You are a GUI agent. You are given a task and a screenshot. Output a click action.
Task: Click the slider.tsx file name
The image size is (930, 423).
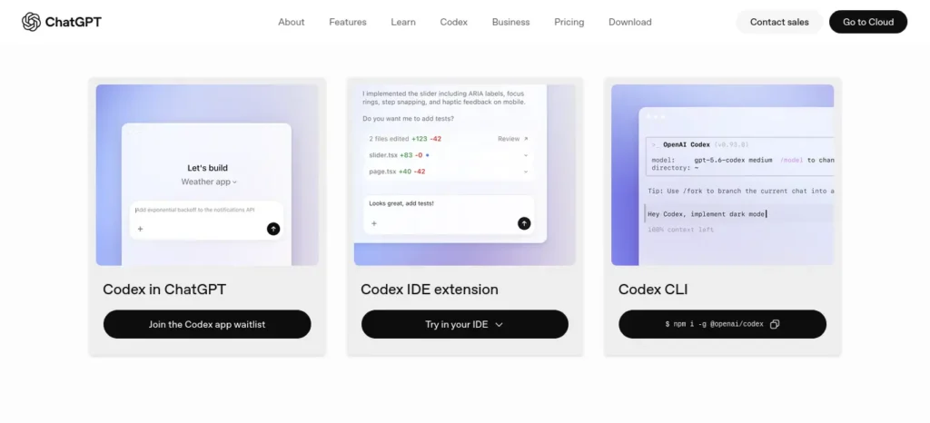click(383, 155)
